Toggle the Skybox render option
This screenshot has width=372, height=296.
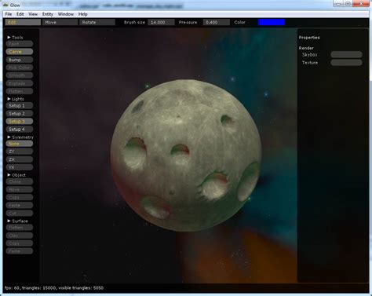click(x=346, y=55)
